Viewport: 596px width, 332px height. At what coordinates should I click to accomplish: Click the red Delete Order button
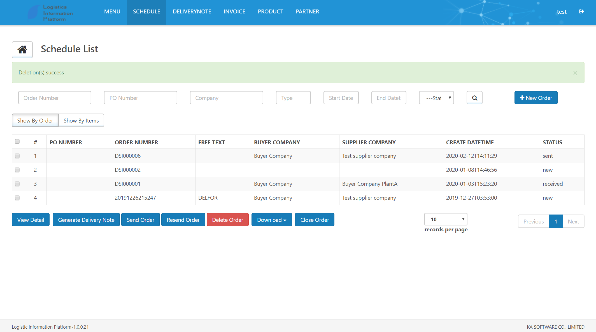(x=227, y=220)
